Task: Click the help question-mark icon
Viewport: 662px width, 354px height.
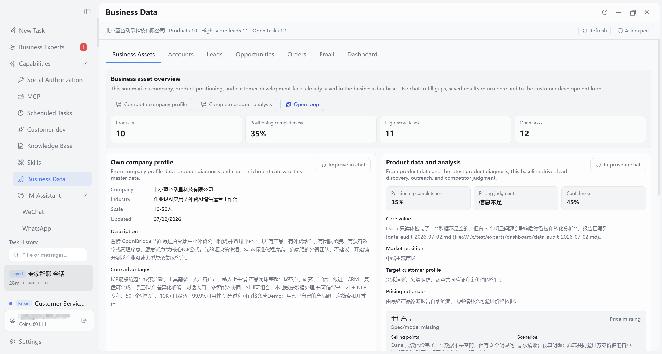Action: 605,12
